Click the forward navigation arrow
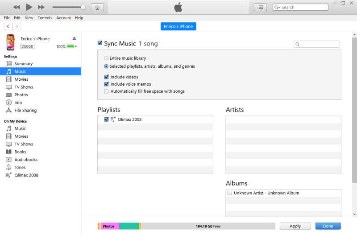This screenshot has width=357, height=235. point(17,26)
